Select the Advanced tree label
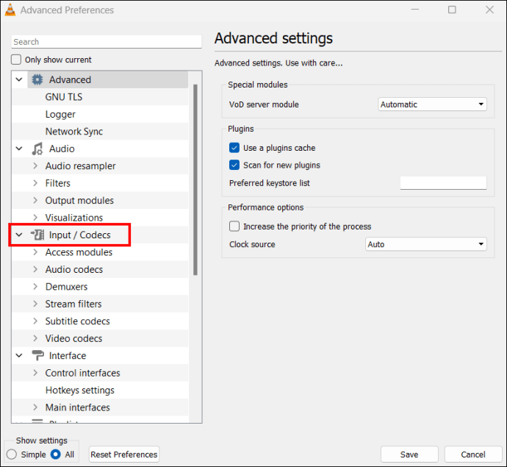 (x=70, y=79)
